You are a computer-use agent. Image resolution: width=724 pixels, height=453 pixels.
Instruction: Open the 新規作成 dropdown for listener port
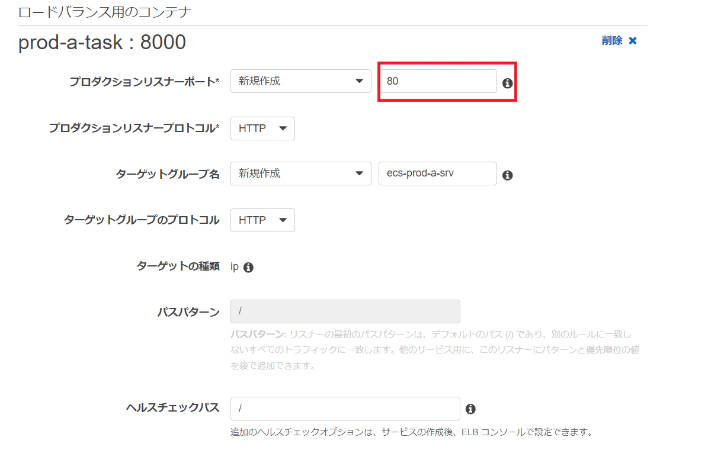point(300,81)
